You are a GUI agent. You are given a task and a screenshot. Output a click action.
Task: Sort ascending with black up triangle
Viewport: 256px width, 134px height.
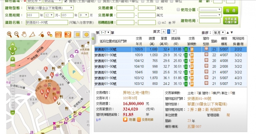coord(228,32)
